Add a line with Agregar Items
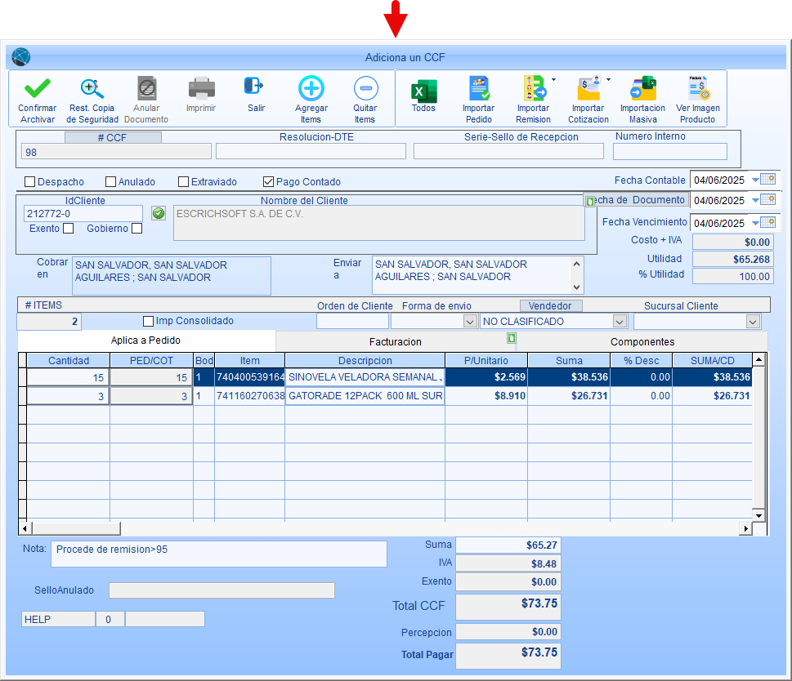This screenshot has height=681, width=792. pyautogui.click(x=311, y=89)
